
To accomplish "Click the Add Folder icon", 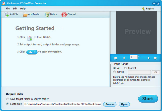I will [x=25, y=15].
